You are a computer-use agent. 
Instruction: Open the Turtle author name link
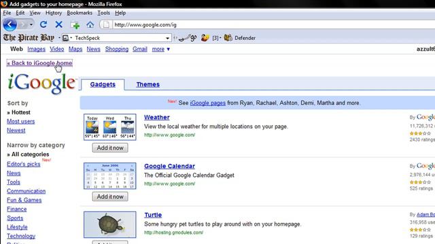[425, 214]
